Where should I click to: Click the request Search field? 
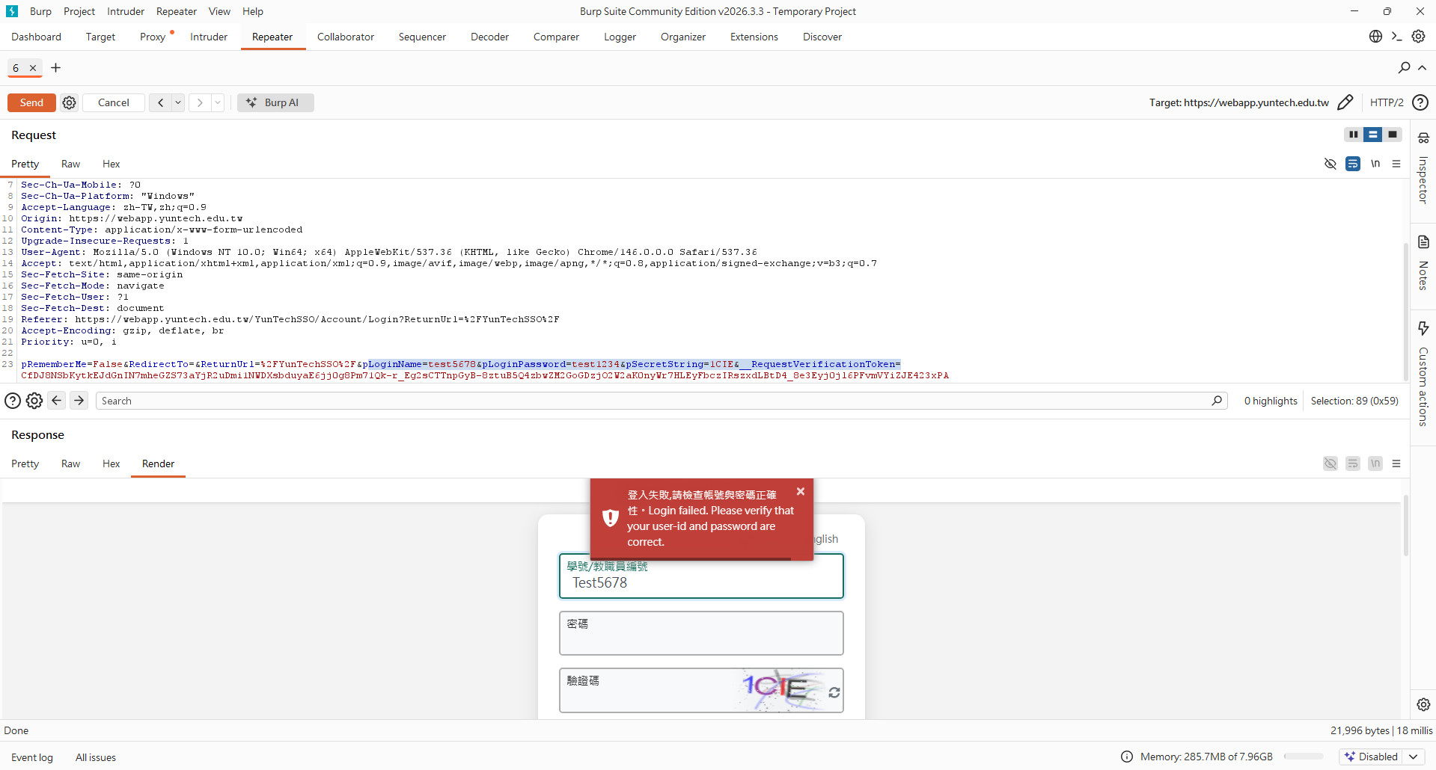tap(662, 401)
